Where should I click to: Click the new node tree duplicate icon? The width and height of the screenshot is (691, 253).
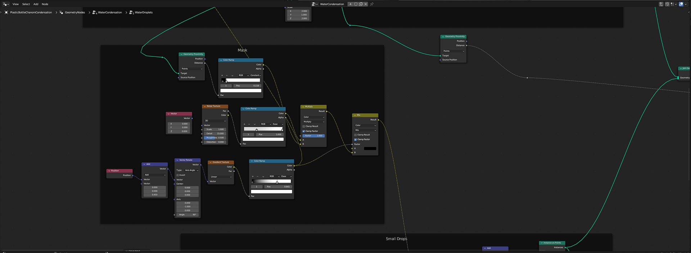[x=361, y=4]
